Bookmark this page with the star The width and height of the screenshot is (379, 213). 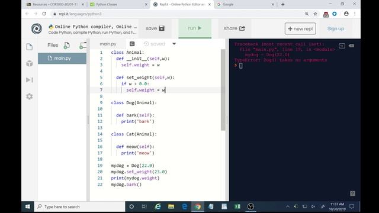click(x=315, y=14)
